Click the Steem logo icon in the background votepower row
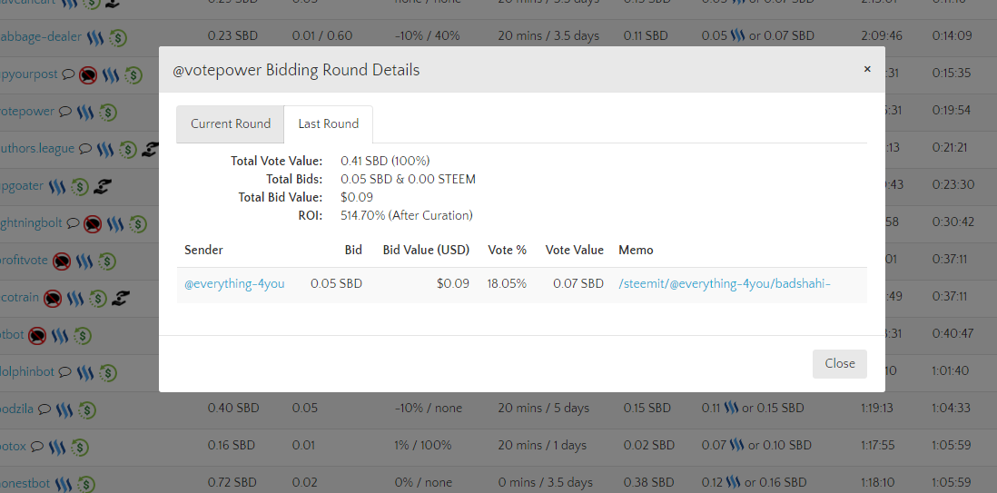Viewport: 997px width, 493px height. point(85,112)
